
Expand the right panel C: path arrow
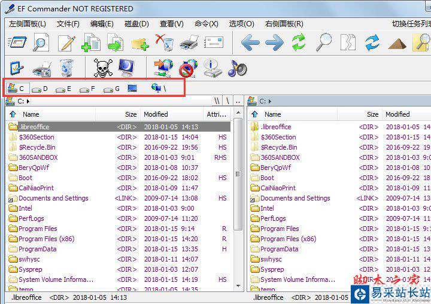tap(270, 101)
